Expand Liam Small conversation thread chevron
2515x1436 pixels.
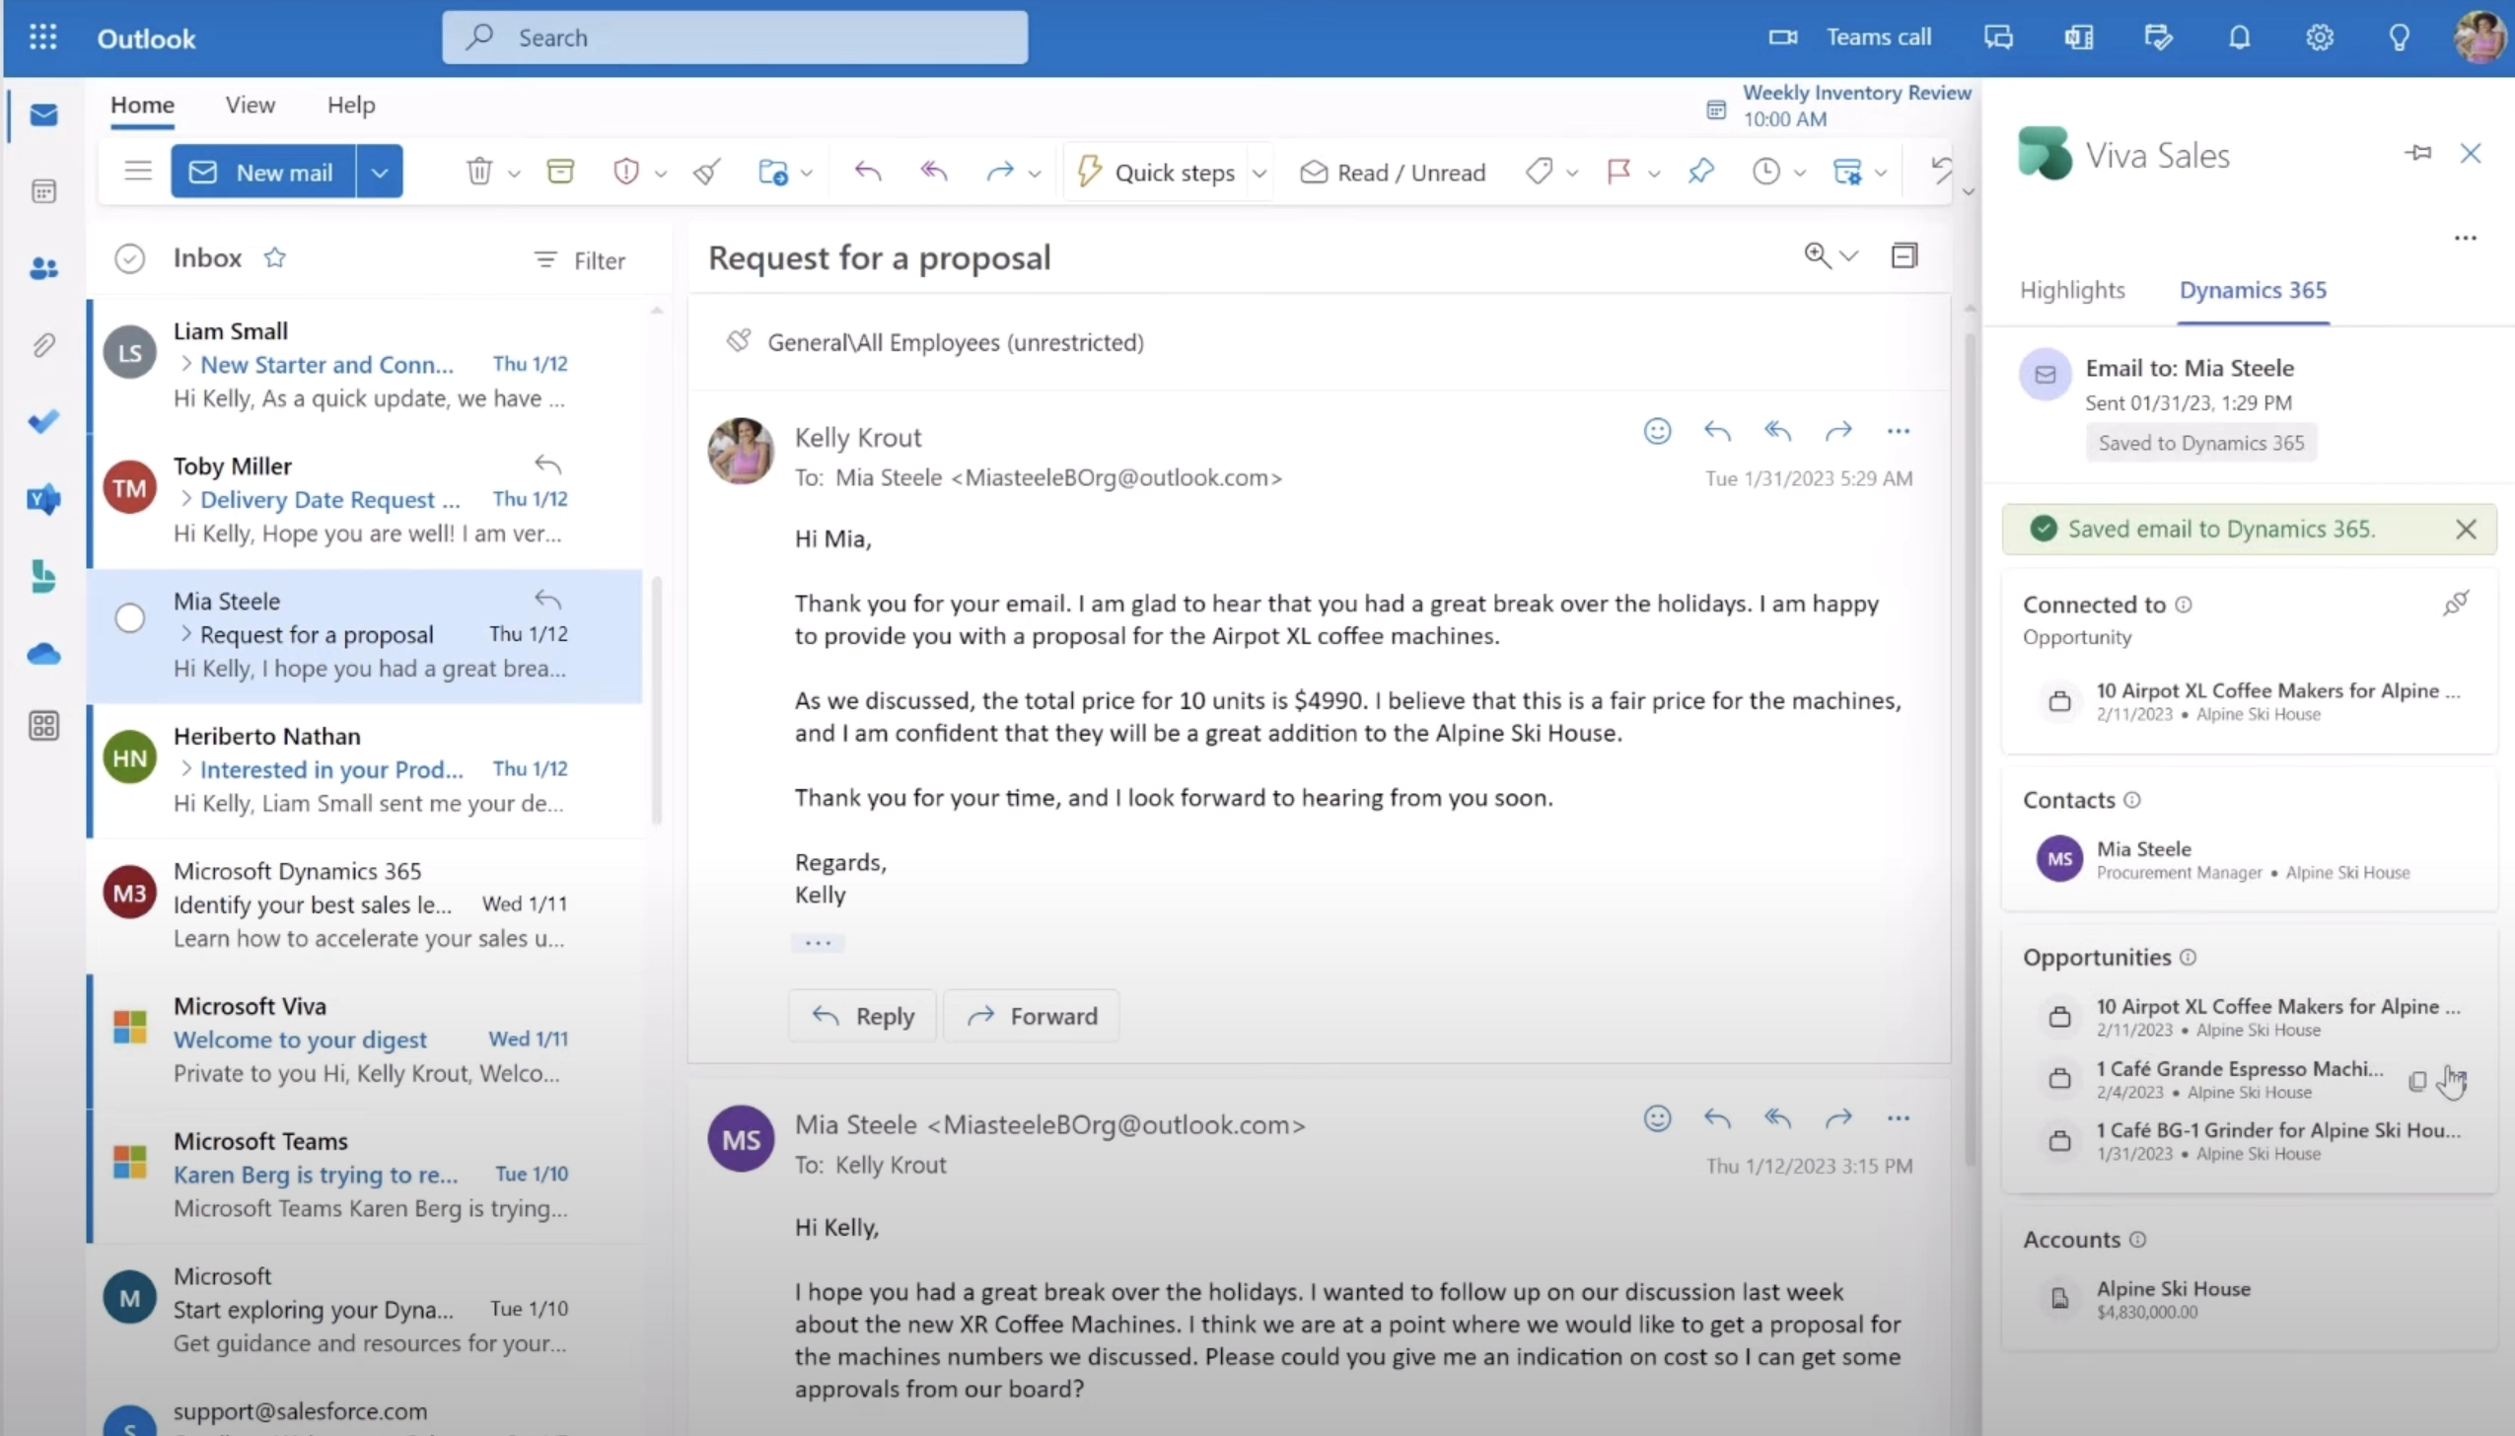(185, 364)
